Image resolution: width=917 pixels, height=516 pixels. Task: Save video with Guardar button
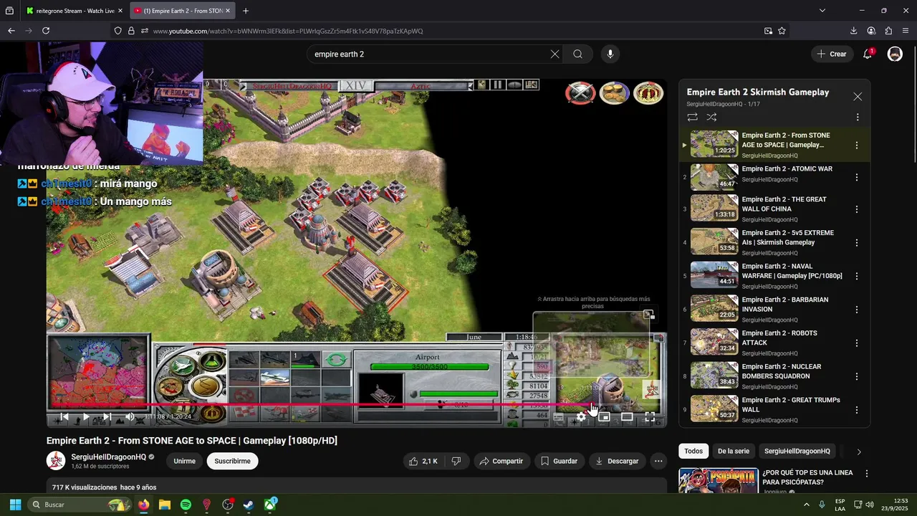coord(559,461)
